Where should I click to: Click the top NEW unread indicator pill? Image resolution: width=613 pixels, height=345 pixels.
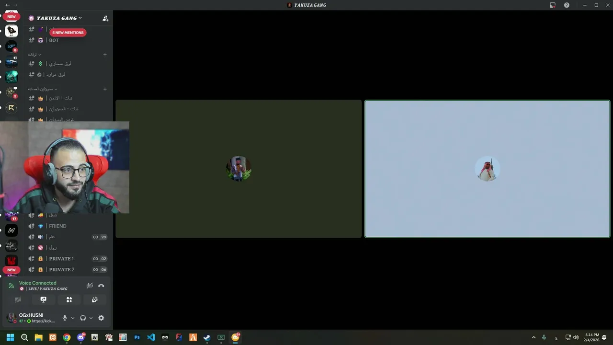tap(11, 17)
